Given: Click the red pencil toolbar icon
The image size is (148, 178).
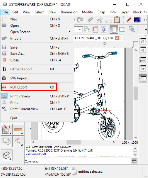Looking at the screenshot, I should pos(129,20).
